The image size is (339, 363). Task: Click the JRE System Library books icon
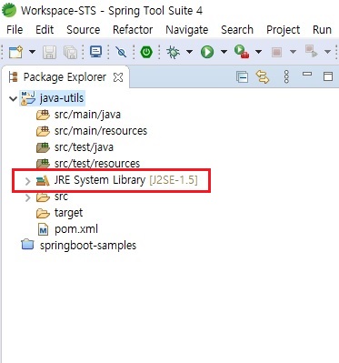43,180
